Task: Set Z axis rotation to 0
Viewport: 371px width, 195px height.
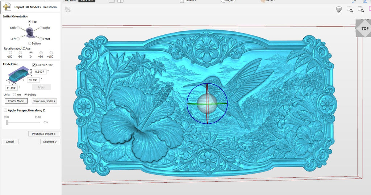Action: 31,53
